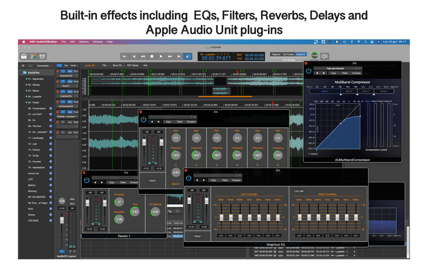Click the speaker volume icon
428x267 pixels.
point(324,56)
